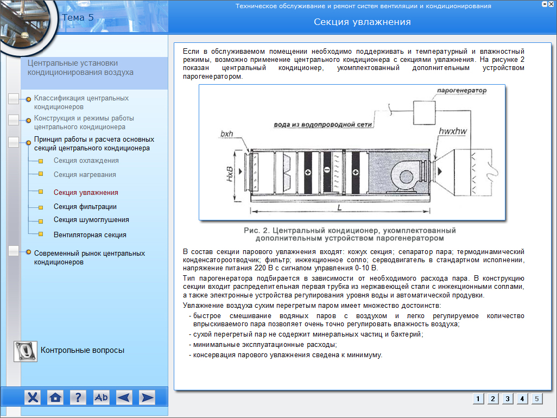Toggle square box beside Современный рынок центральных кондиционеров
The height and width of the screenshot is (418, 557).
14,252
